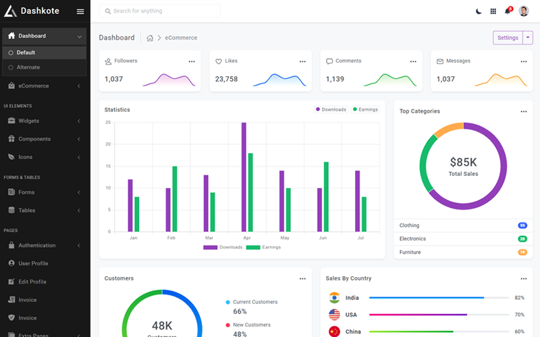The image size is (540, 337).
Task: Open the Furniture category row
Action: (463, 252)
